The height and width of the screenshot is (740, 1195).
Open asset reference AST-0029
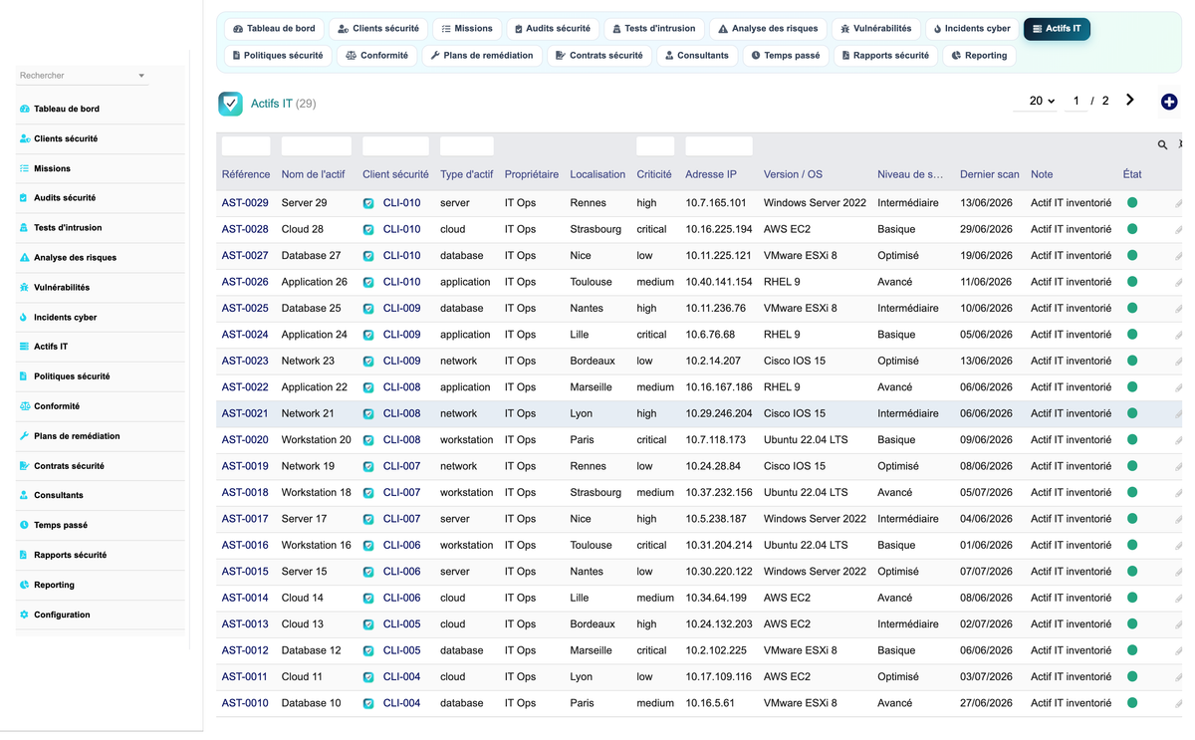(x=245, y=203)
